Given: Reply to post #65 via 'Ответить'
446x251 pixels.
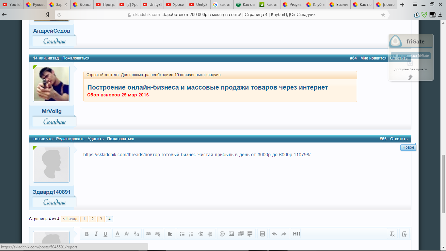Looking at the screenshot, I should click(399, 139).
